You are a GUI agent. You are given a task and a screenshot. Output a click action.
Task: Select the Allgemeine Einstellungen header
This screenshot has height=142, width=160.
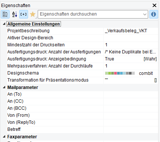(x=34, y=24)
